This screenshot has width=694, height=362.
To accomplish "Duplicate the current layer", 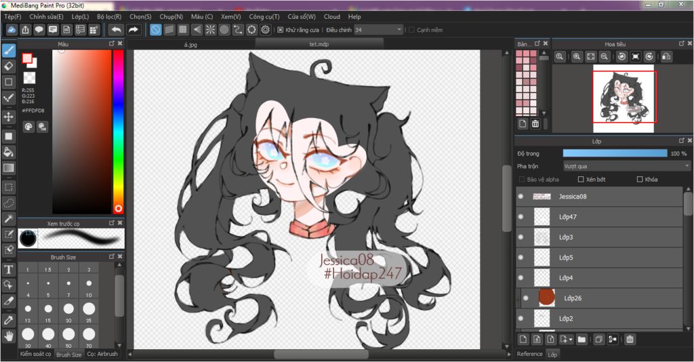I will point(598,340).
